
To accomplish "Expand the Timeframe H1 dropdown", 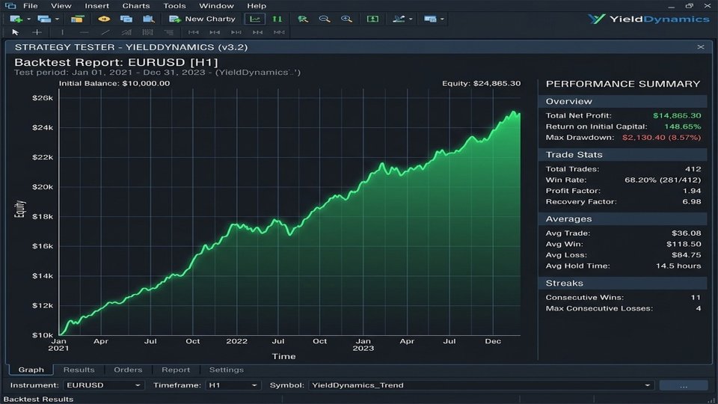I will pos(233,385).
